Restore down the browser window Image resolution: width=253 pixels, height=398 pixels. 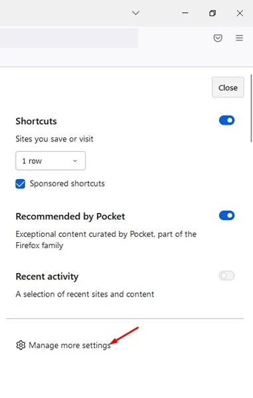click(x=212, y=13)
